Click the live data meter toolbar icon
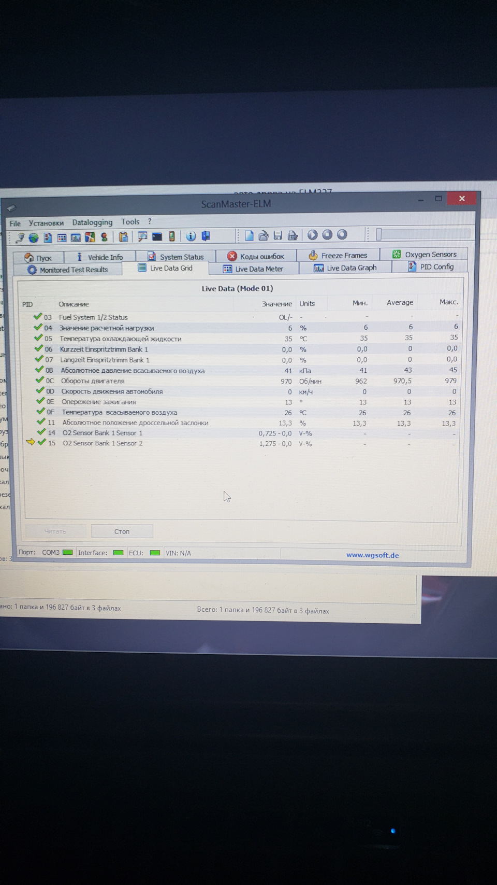 click(x=76, y=238)
